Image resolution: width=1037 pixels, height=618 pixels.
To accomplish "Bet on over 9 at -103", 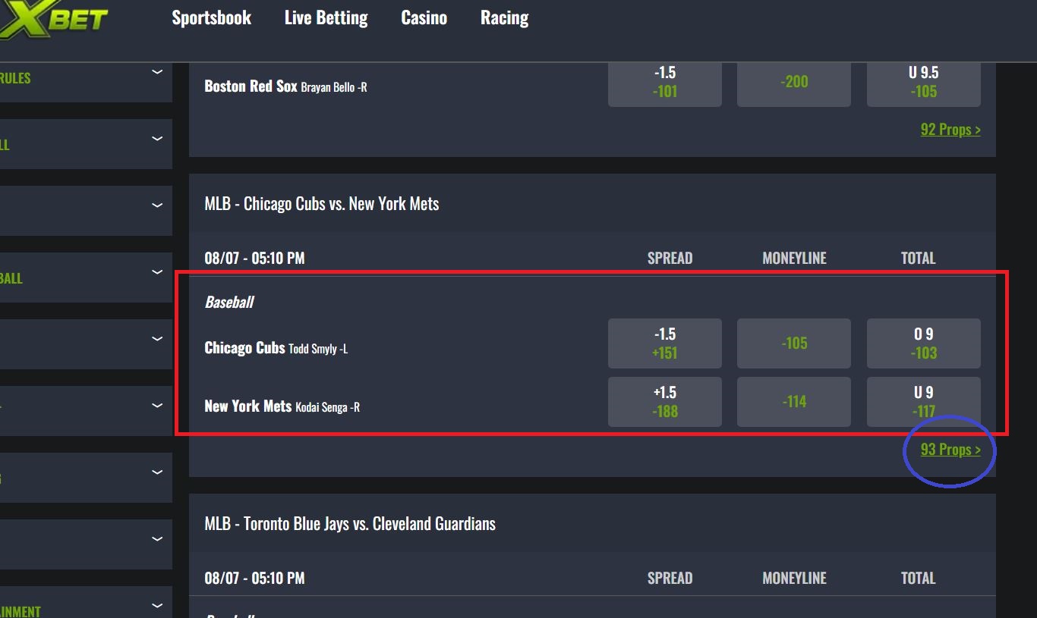I will click(923, 344).
